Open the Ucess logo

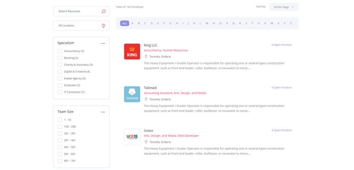(x=132, y=137)
